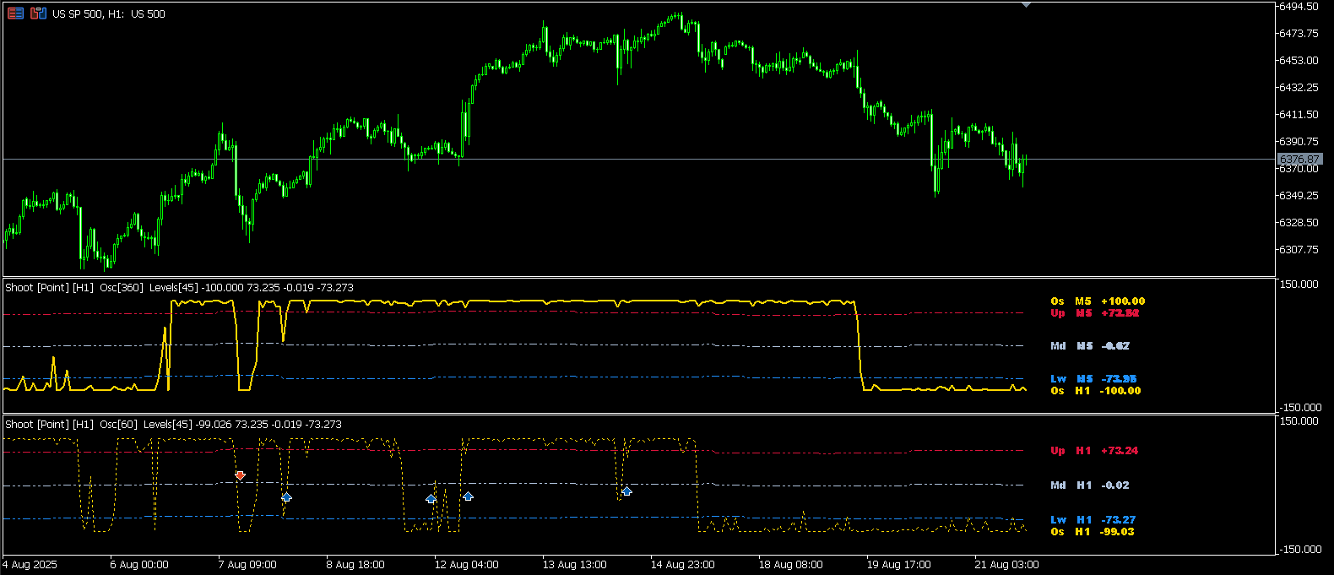
Task: Click the 'Os M5 +100.00' readout
Action: (1098, 301)
